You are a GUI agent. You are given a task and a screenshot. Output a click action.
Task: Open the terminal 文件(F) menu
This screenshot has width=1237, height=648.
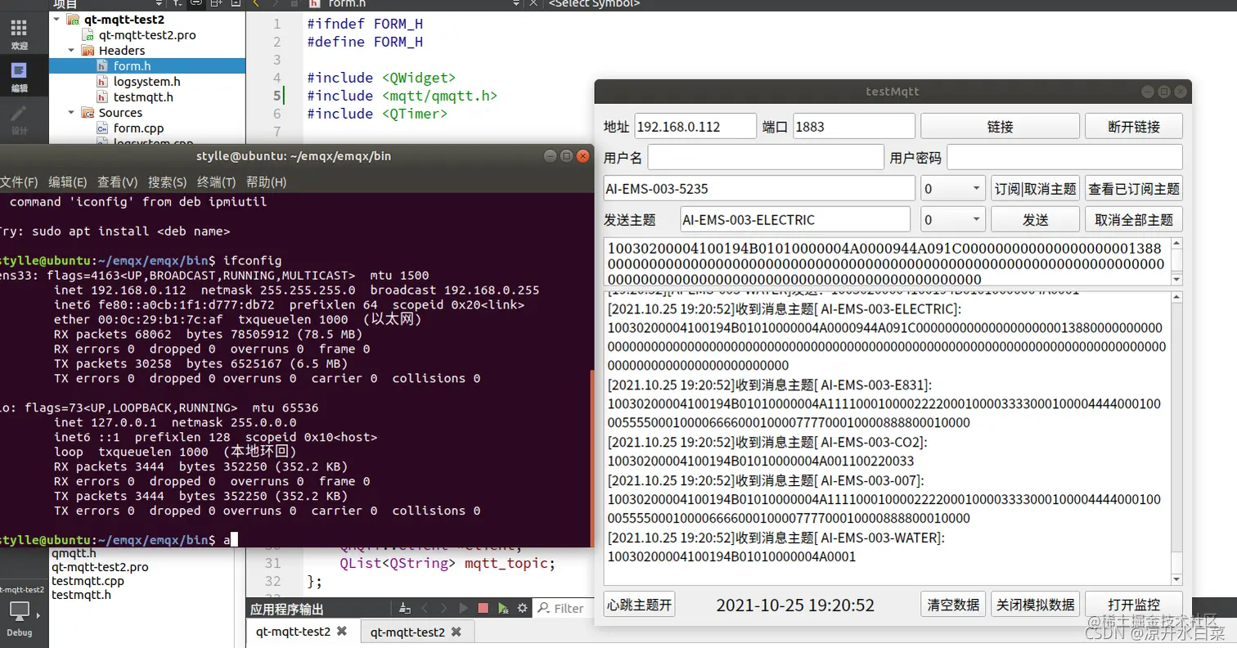point(19,182)
